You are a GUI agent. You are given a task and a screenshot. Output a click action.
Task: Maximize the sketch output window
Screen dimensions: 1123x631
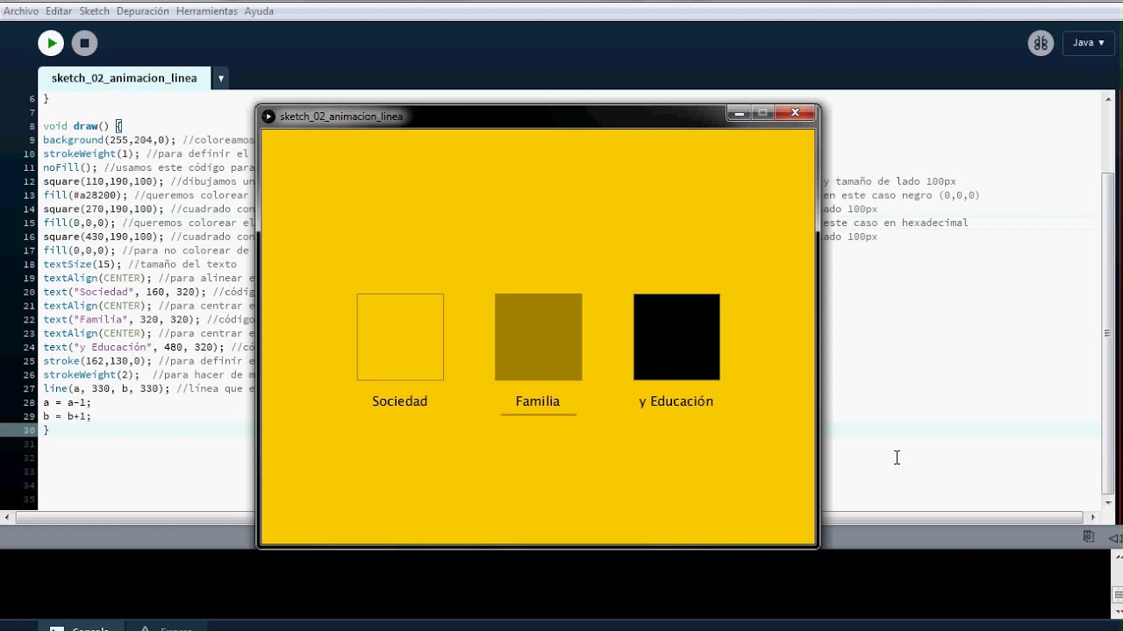[x=762, y=113]
